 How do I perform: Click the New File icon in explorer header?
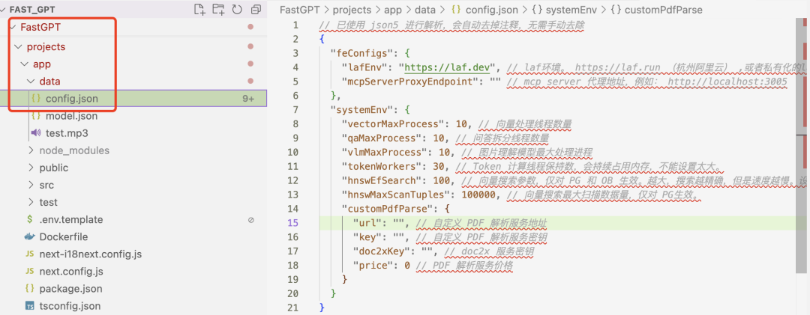click(x=199, y=9)
